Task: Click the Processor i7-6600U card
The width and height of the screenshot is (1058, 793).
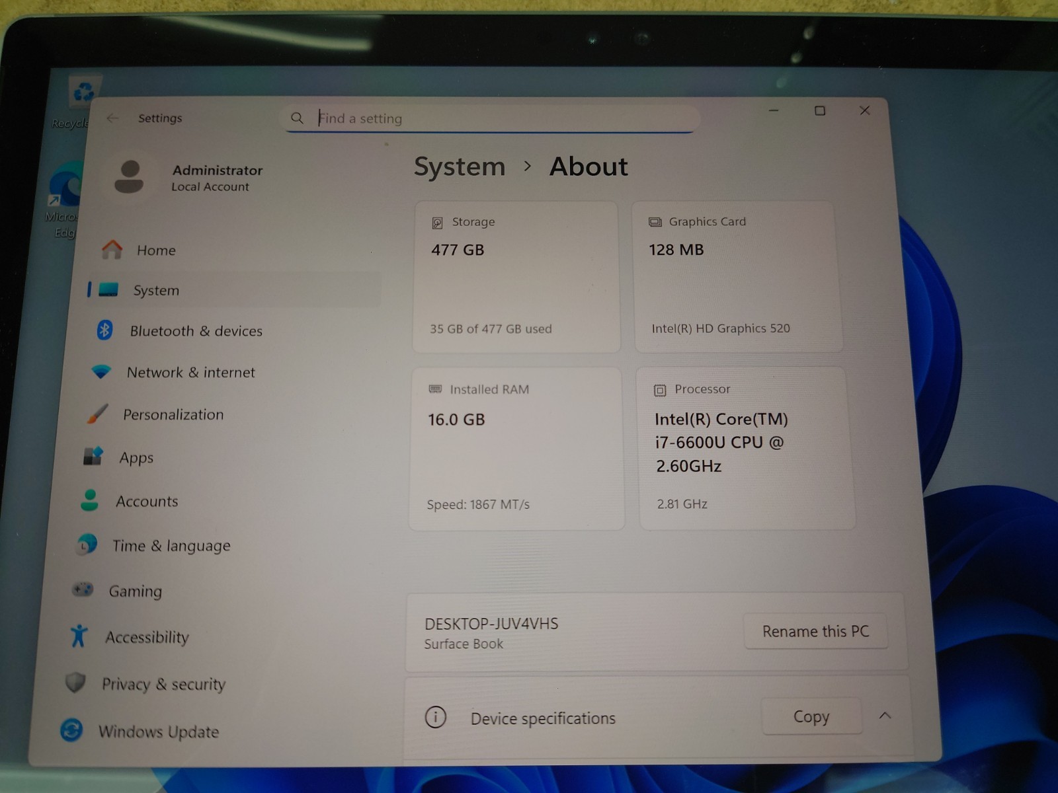Action: [747, 449]
